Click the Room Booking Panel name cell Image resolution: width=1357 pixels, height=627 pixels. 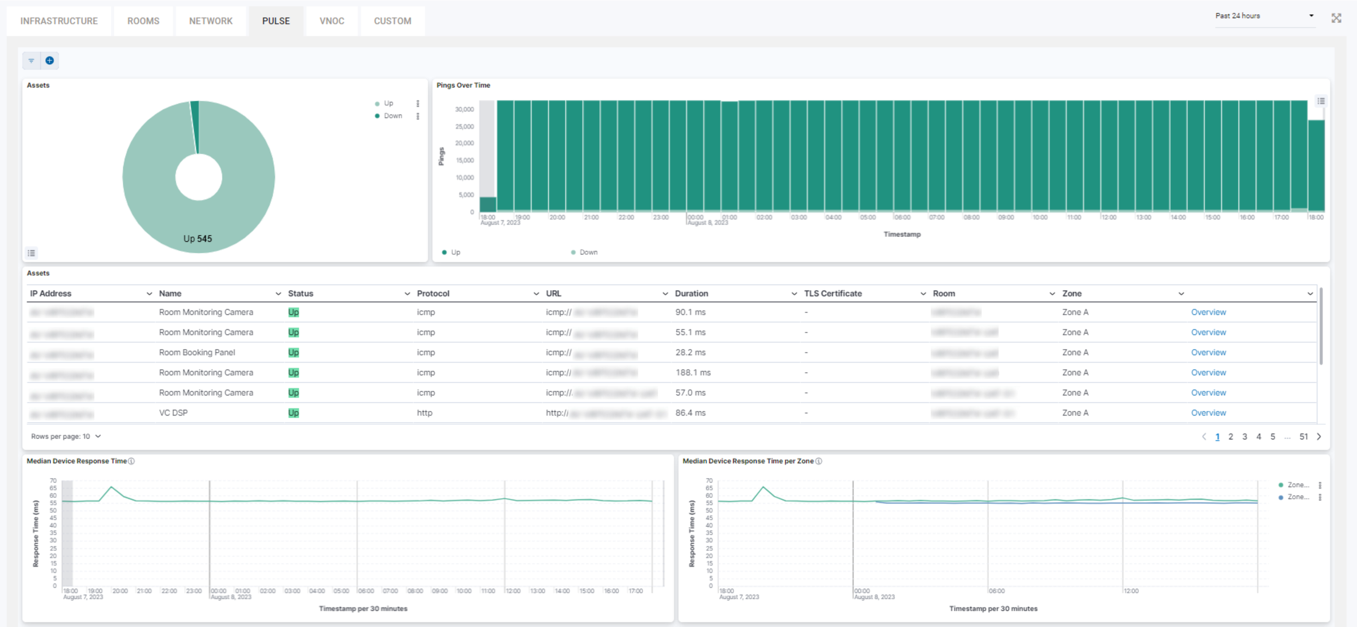click(x=197, y=352)
